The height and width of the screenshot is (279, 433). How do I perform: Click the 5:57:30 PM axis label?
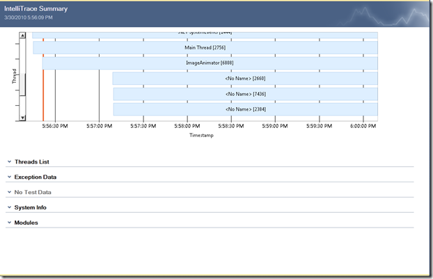143,126
